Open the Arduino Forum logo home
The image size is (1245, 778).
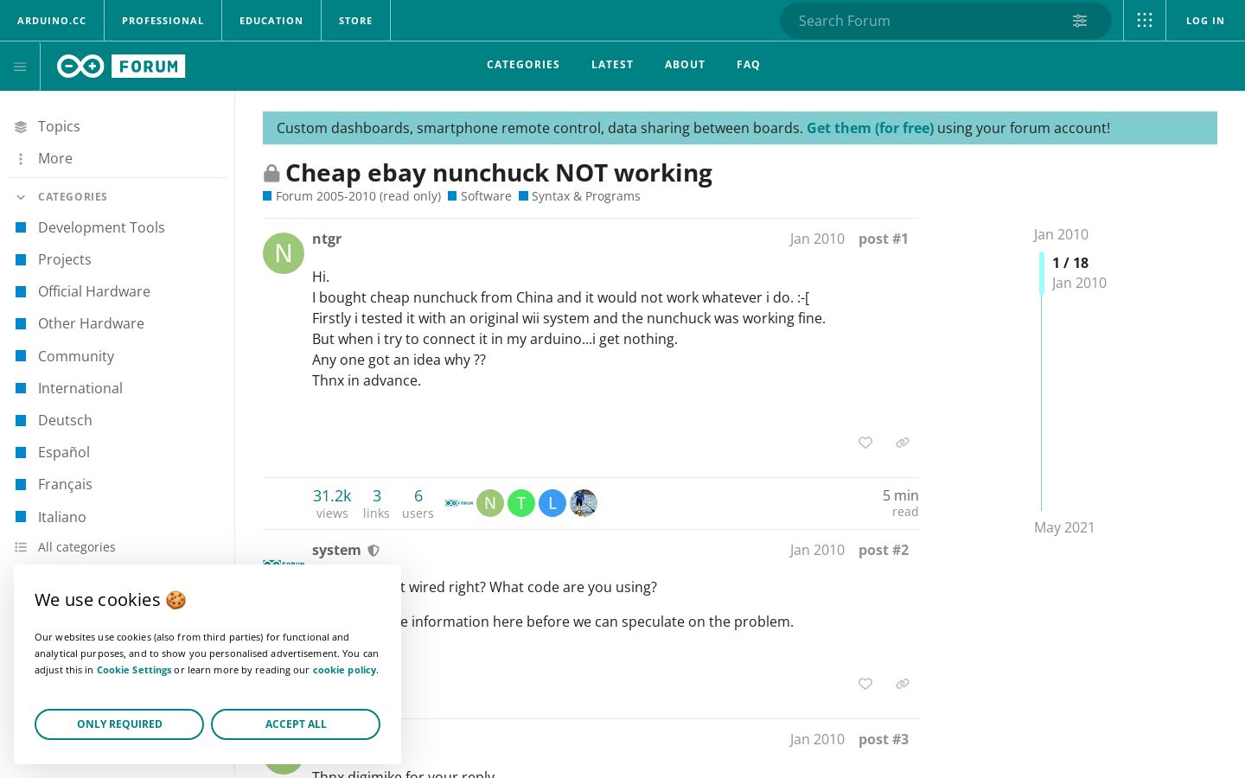click(121, 67)
